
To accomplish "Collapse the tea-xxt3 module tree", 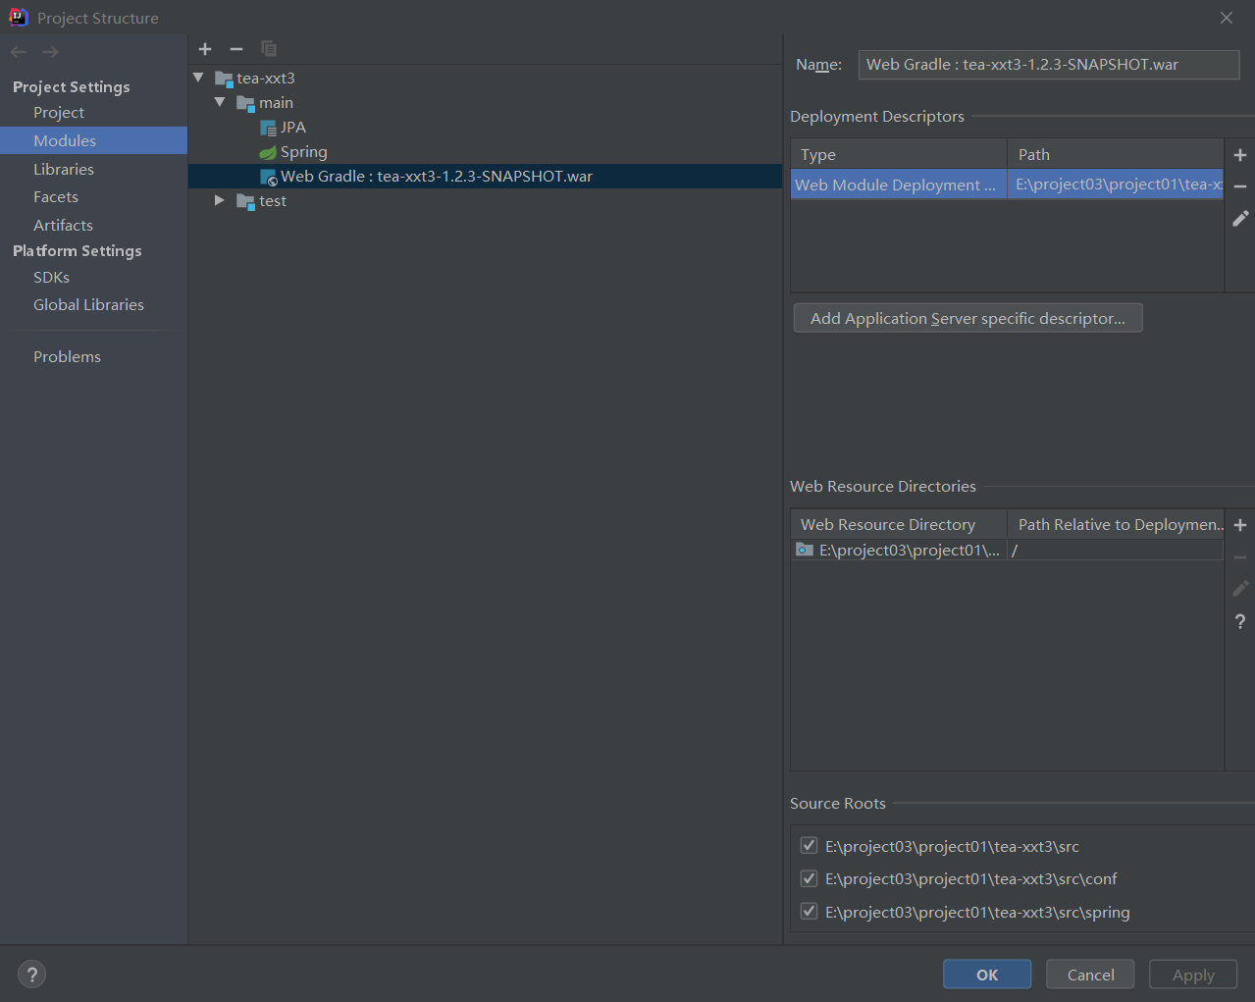I will click(x=199, y=78).
